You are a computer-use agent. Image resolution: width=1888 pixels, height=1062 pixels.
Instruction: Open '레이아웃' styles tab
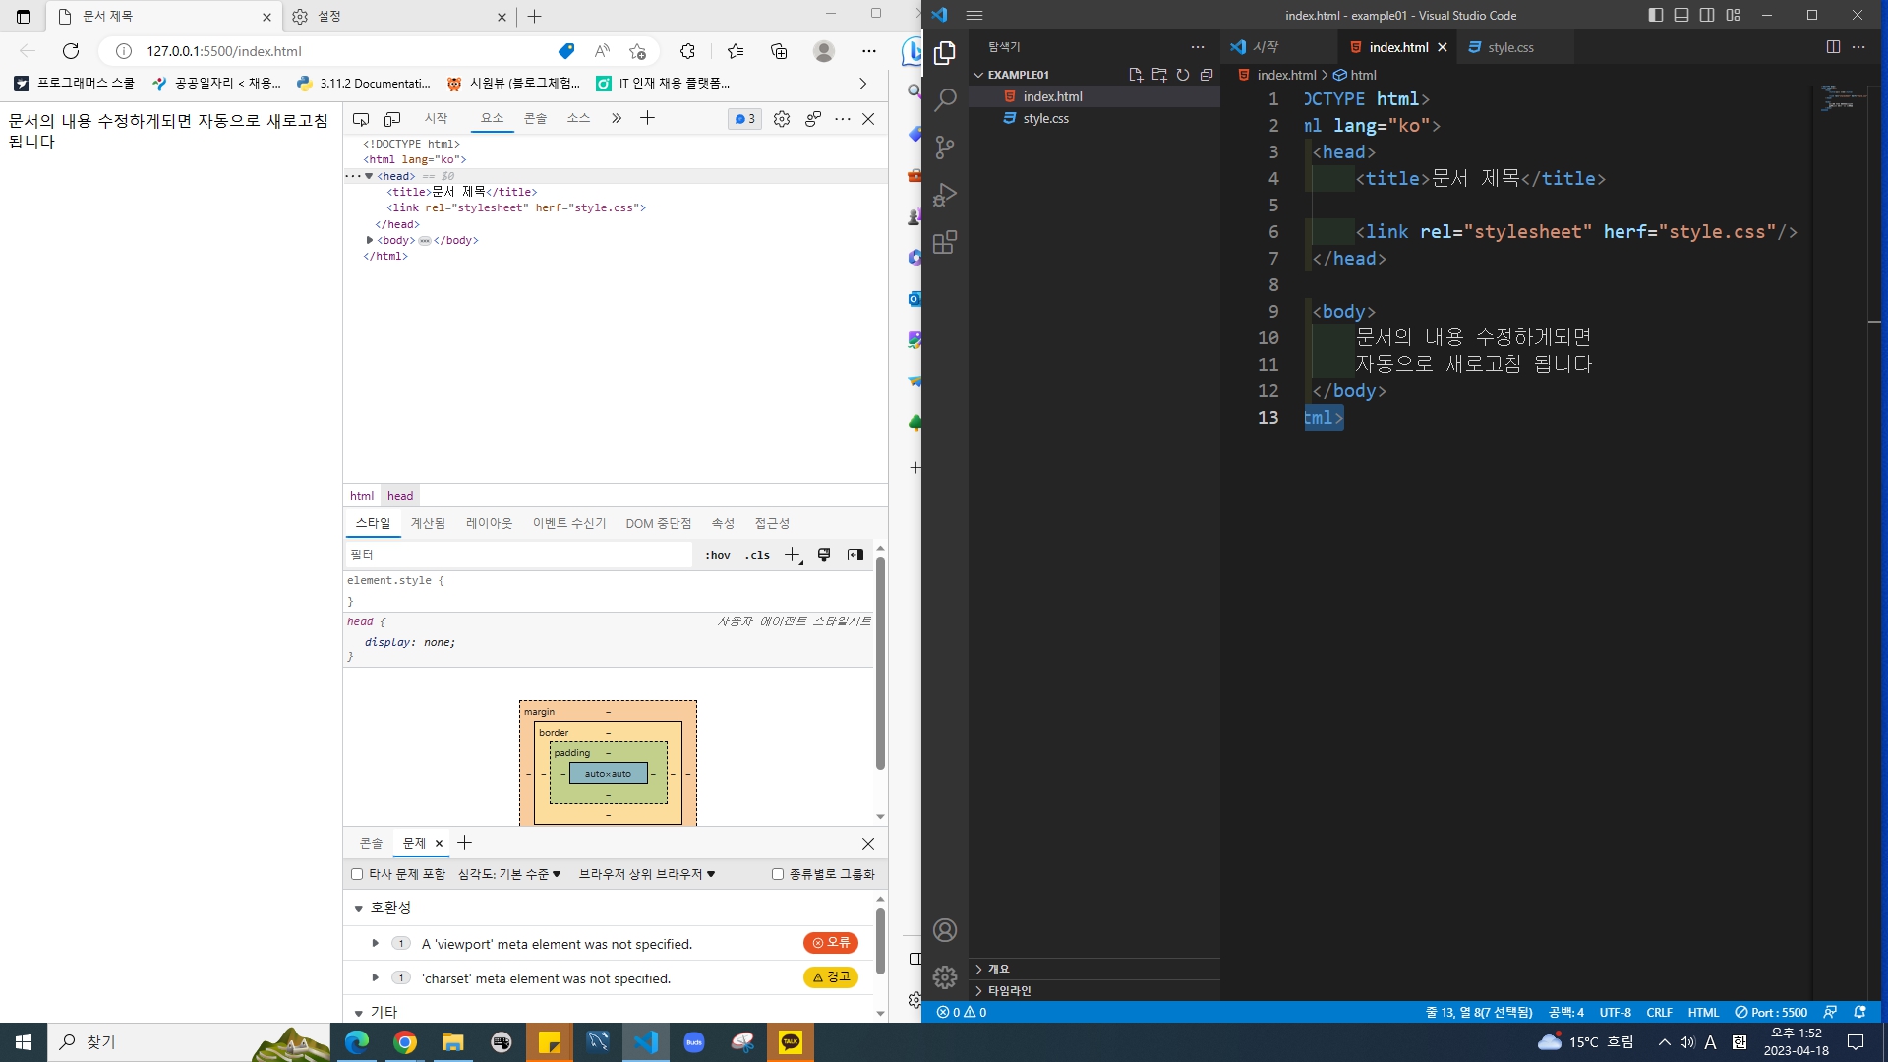coord(489,523)
